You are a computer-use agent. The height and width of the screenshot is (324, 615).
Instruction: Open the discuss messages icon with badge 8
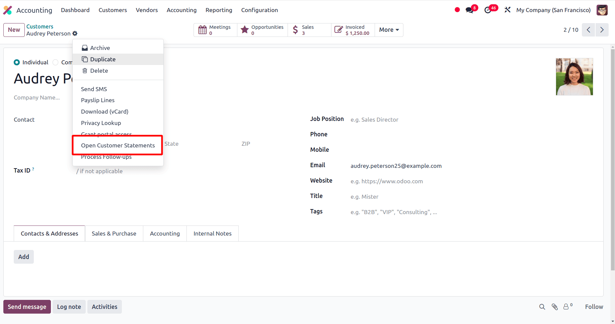tap(470, 10)
